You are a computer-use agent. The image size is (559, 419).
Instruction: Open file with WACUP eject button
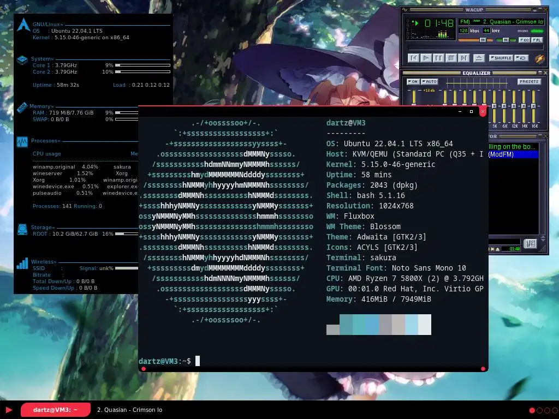pyautogui.click(x=479, y=58)
